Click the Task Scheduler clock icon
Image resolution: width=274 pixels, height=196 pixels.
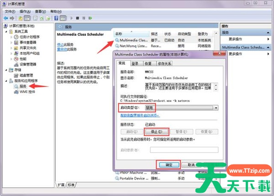pyautogui.click(x=16, y=37)
